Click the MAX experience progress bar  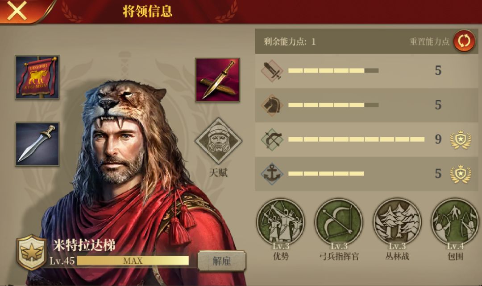pyautogui.click(x=133, y=261)
